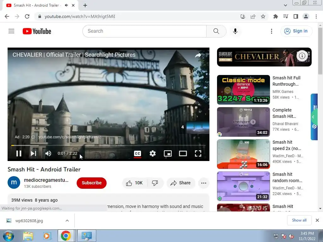Viewport: 323px width, 242px height.
Task: Subscribe to mediocregamestudio channel
Action: tap(91, 183)
